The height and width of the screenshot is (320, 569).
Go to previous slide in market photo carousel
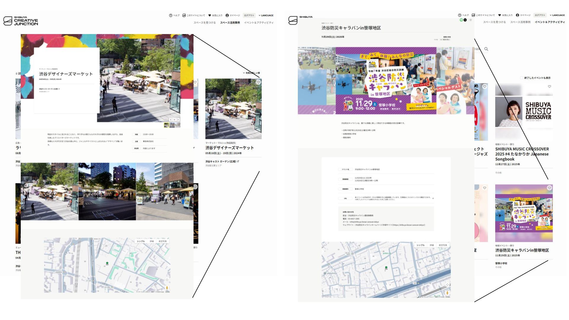click(171, 120)
